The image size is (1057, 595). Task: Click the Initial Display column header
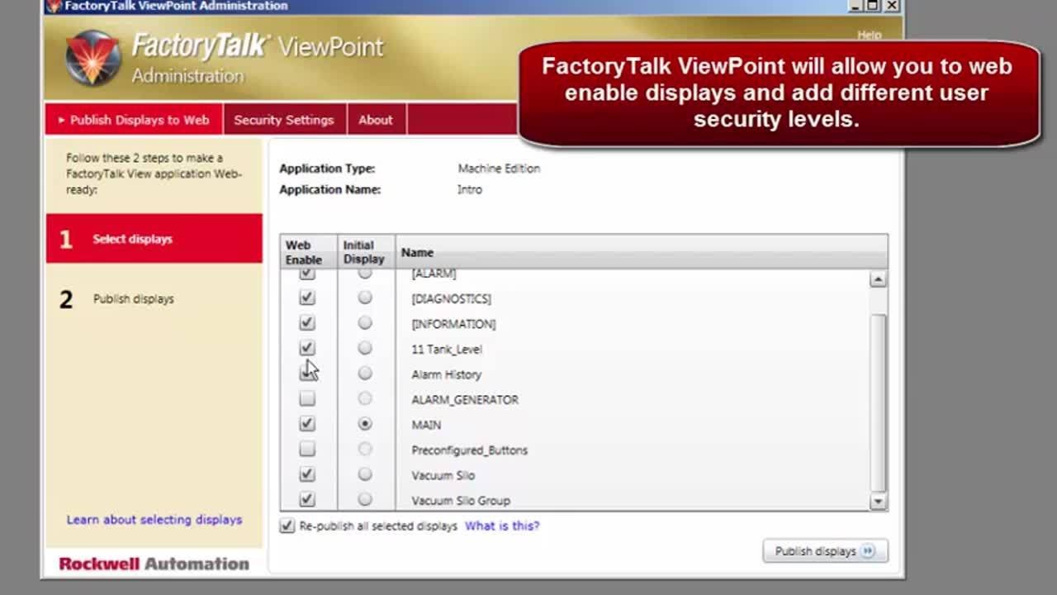[x=366, y=252]
